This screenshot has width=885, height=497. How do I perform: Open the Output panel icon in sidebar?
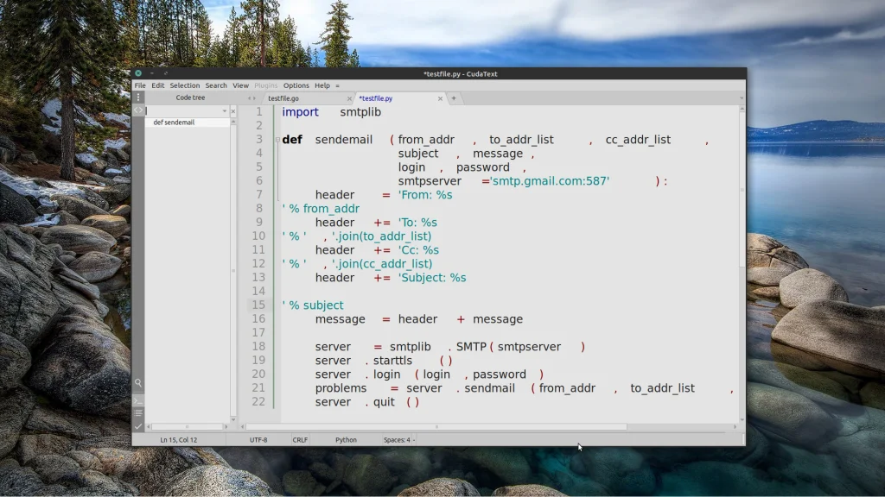[x=138, y=413]
